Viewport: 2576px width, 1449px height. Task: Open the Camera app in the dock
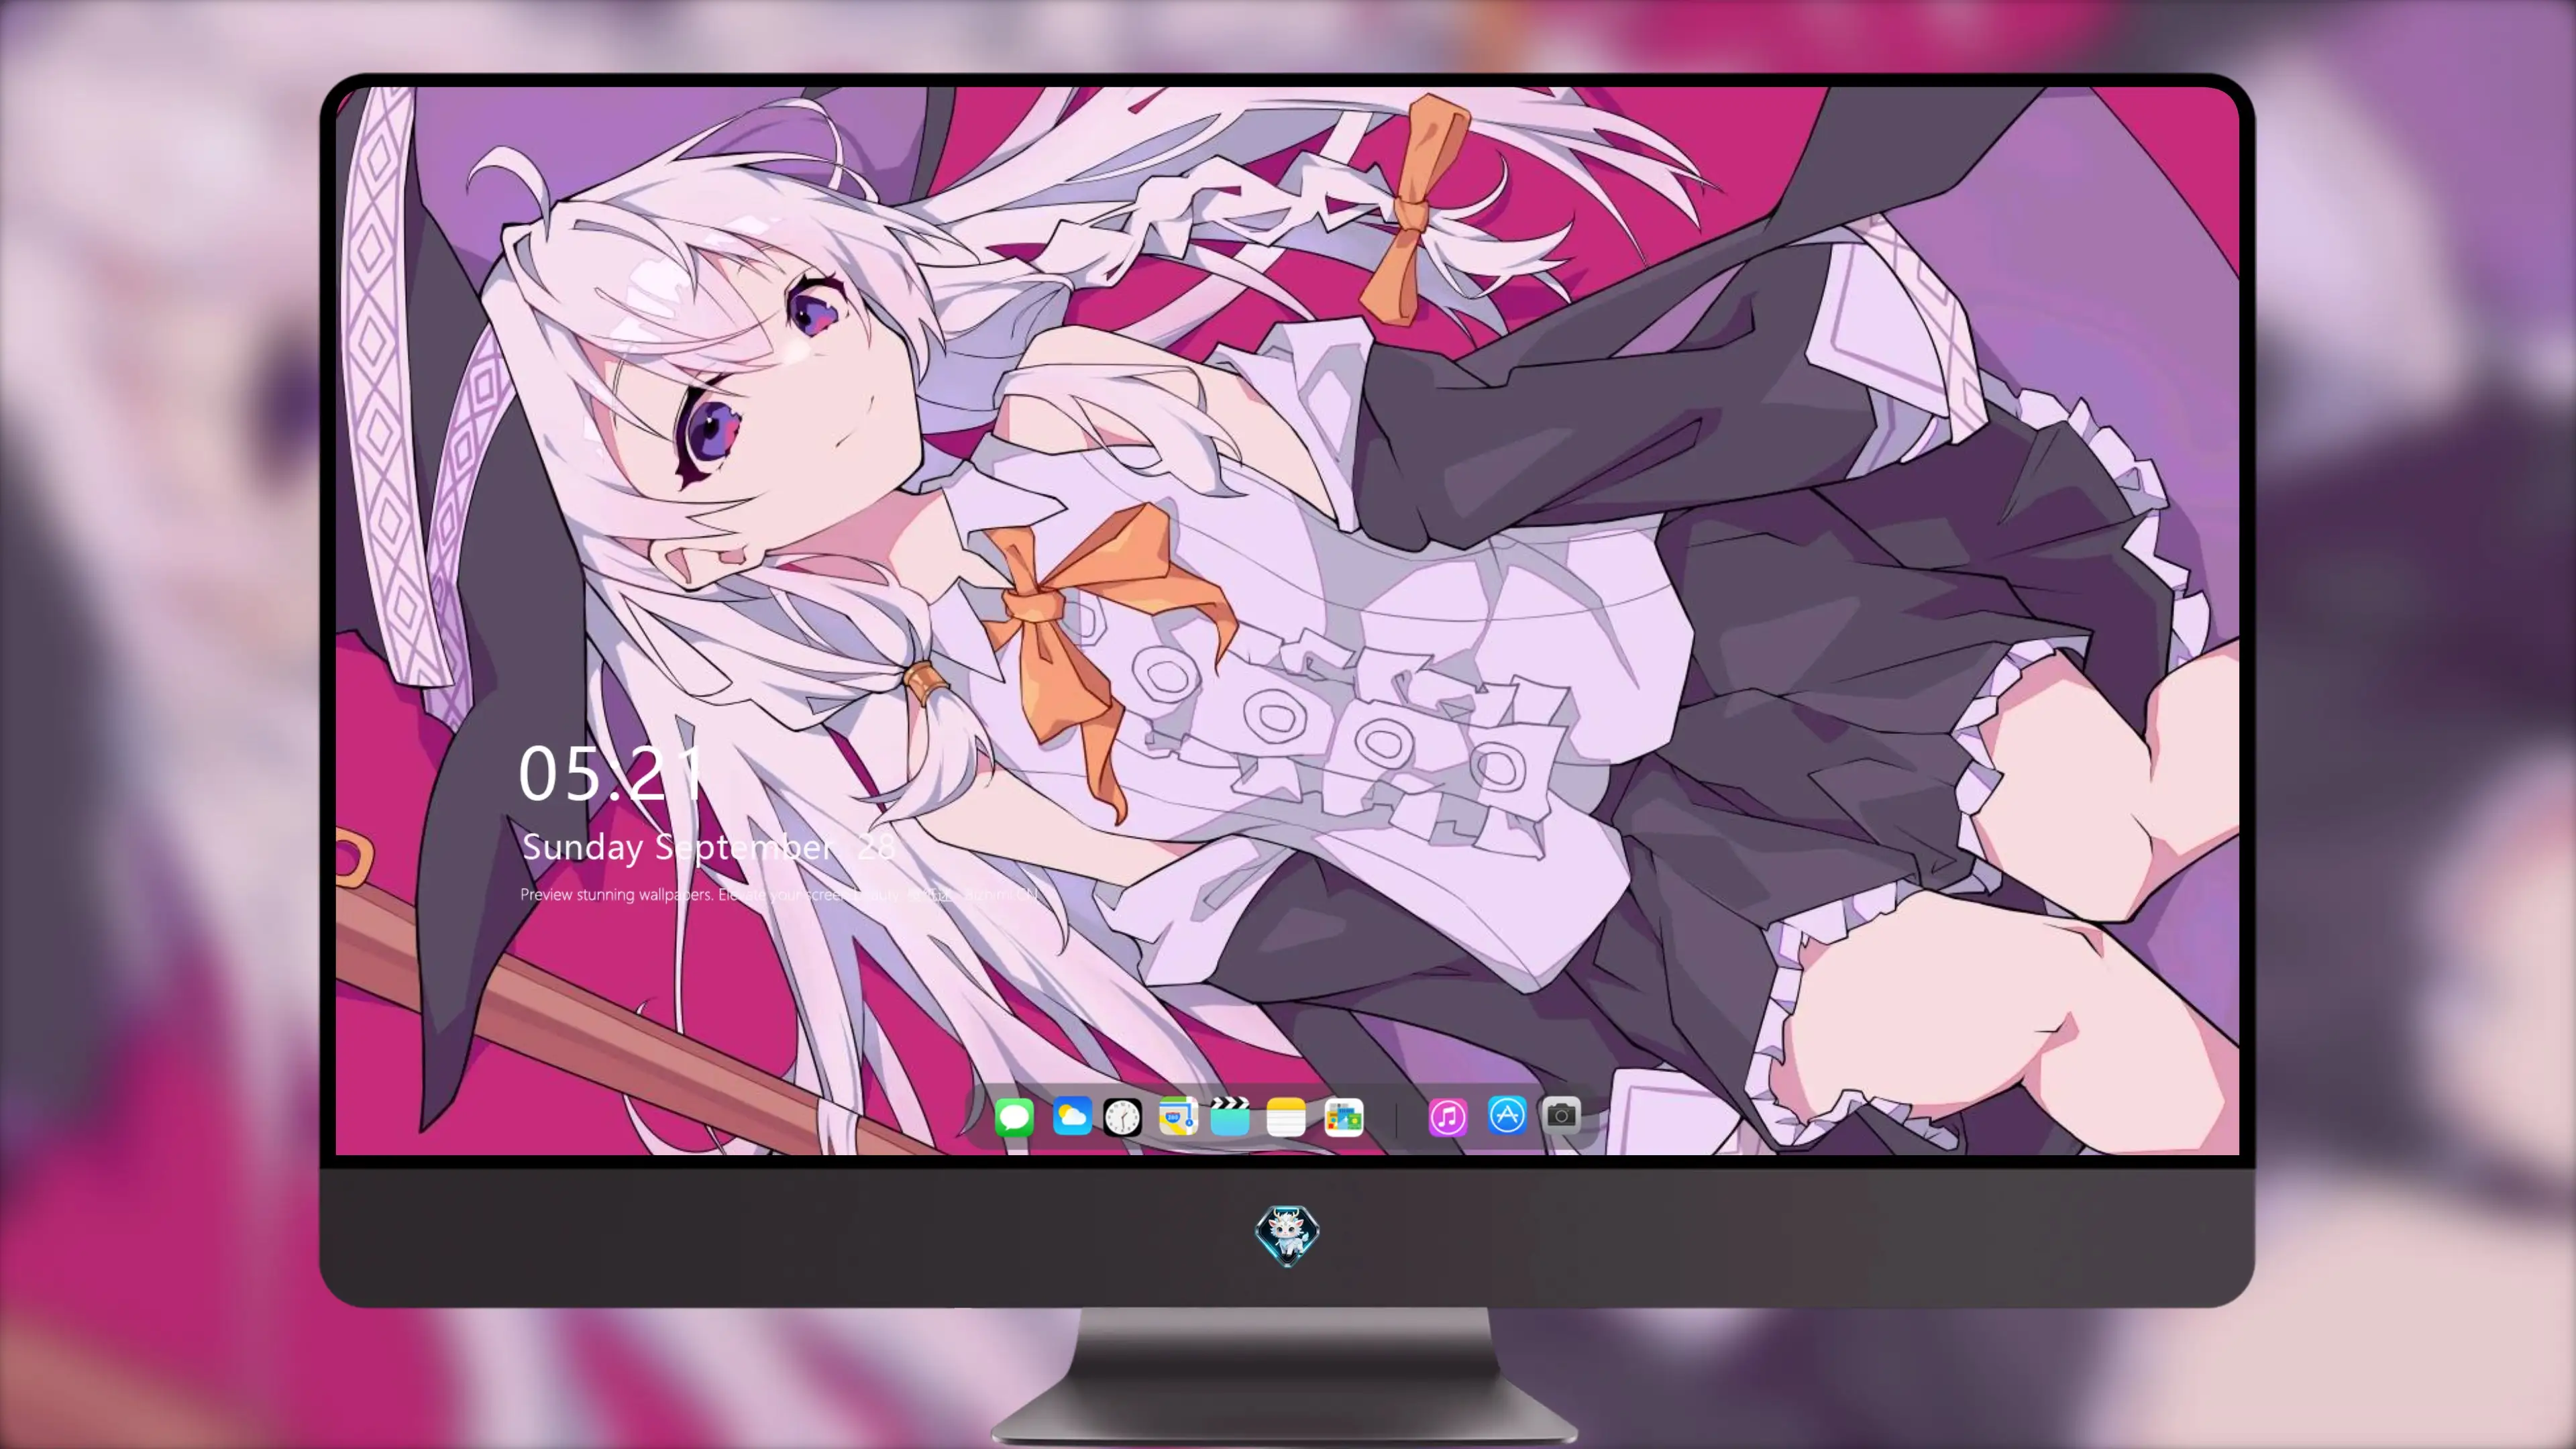[1561, 1115]
